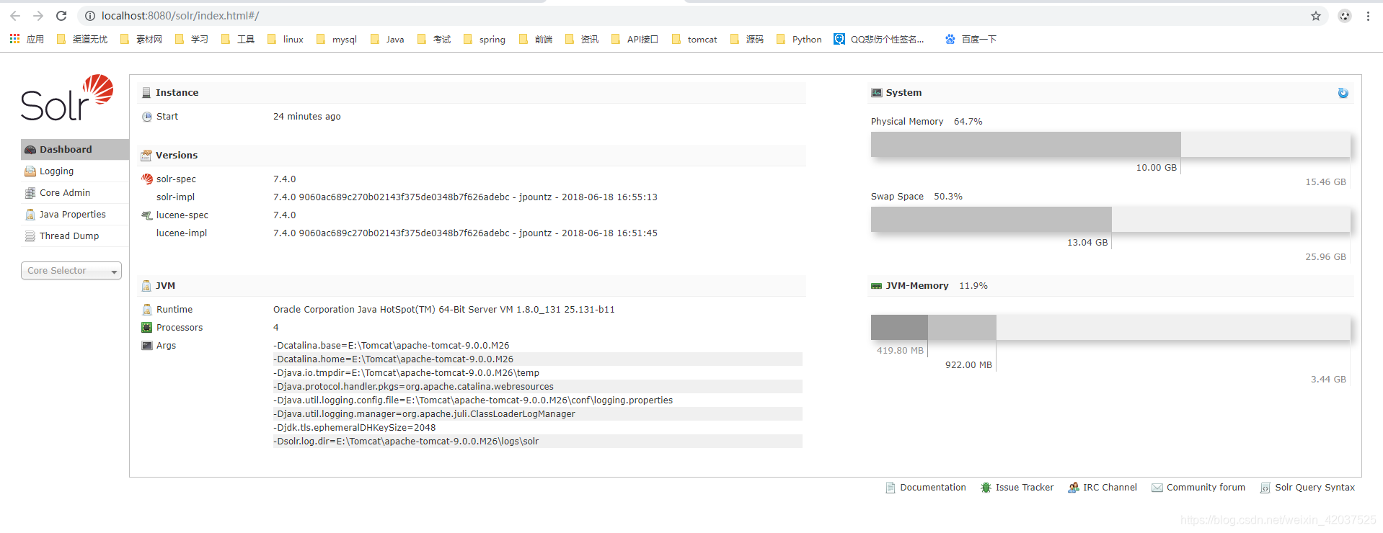Open the QQ悲伤个性签名 bookmark
This screenshot has height=533, width=1383.
(x=879, y=39)
